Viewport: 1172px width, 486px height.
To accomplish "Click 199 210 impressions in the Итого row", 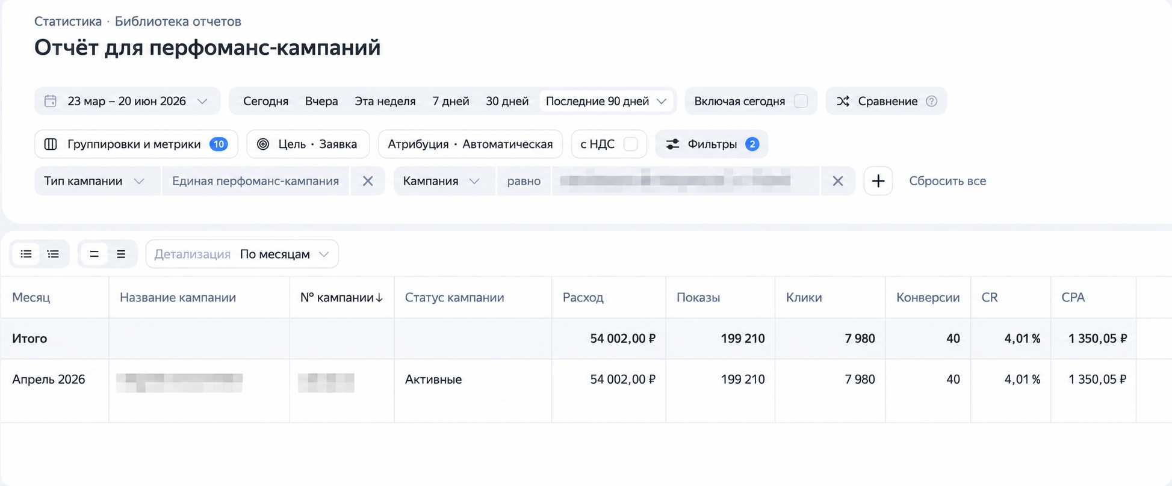I will [743, 339].
